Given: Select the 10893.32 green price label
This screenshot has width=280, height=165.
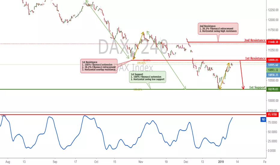Looking at the screenshot, I should 273,70.
